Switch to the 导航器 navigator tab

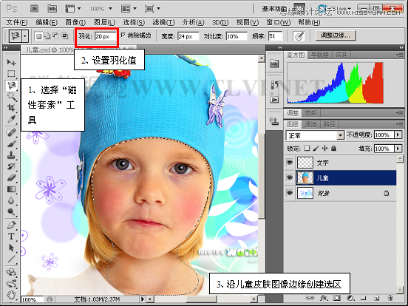(x=320, y=55)
